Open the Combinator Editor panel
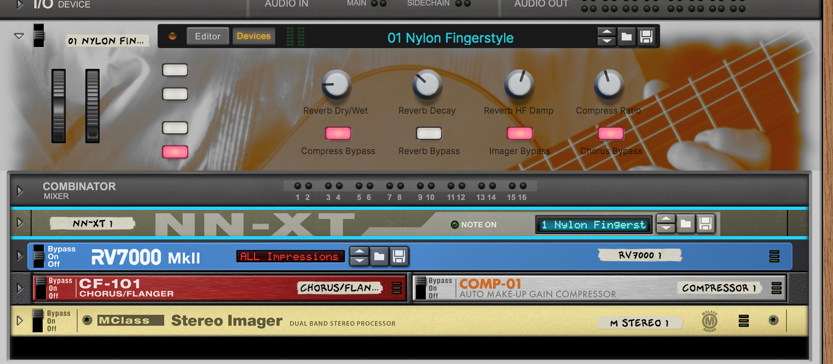Screen dimensions: 833x364 (208, 36)
